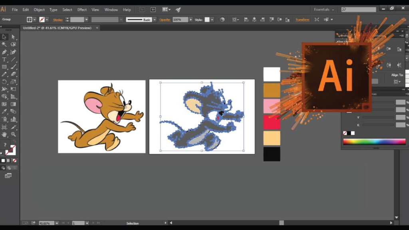Select the Direct Selection tool
Viewport: 409px width, 230px height.
pyautogui.click(x=13, y=37)
